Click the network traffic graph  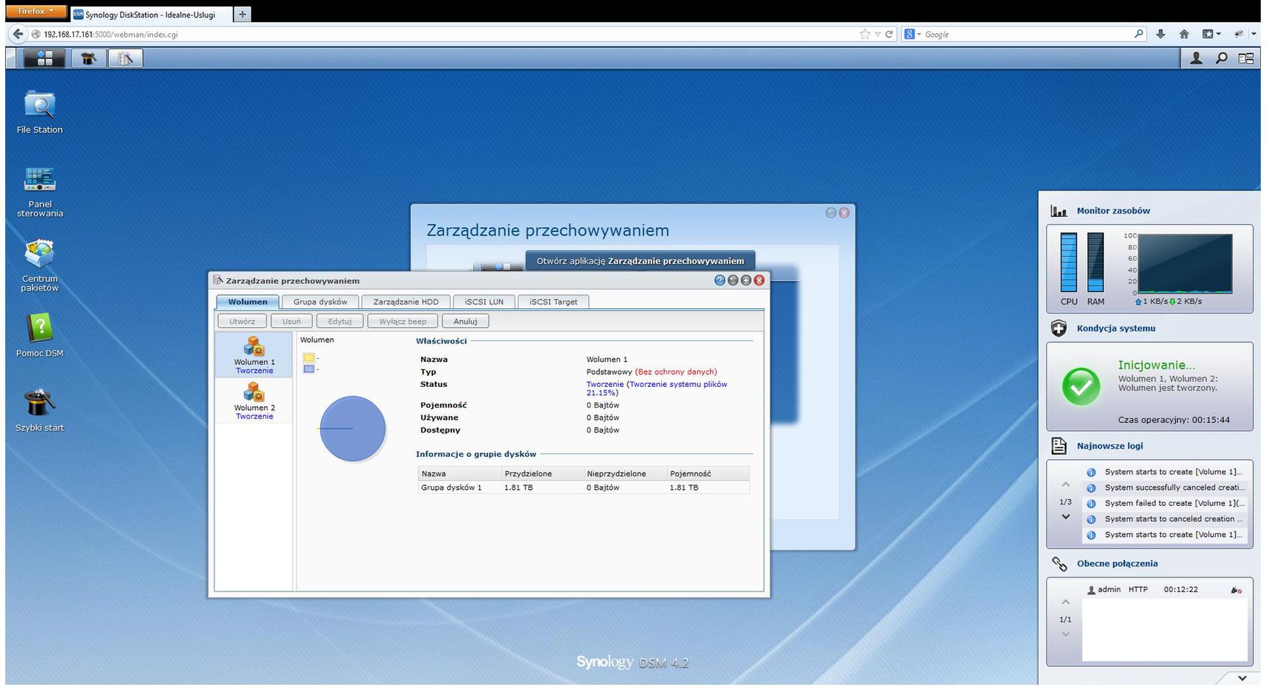point(1185,263)
